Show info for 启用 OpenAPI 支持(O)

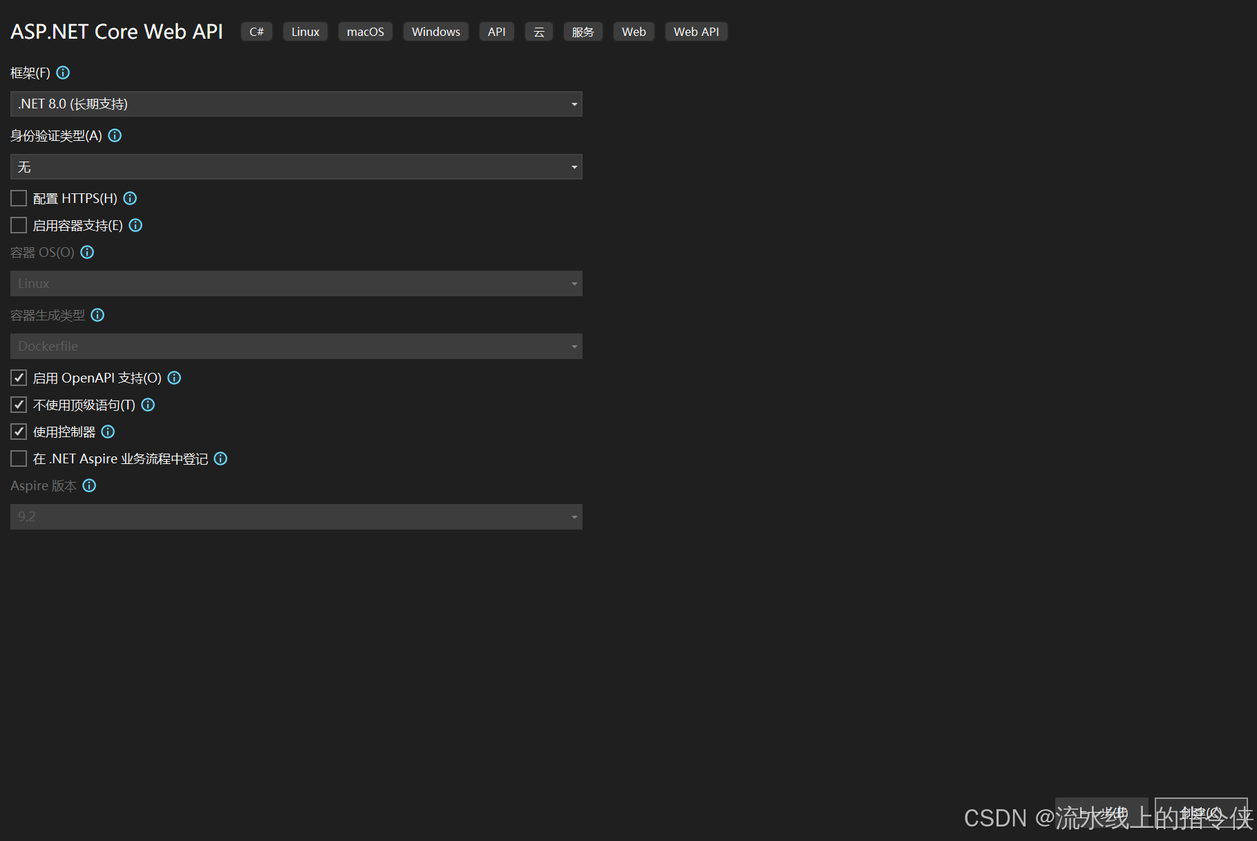174,378
